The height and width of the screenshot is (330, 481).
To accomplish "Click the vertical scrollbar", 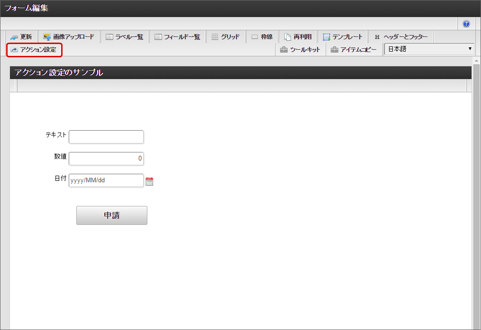I will pyautogui.click(x=476, y=196).
